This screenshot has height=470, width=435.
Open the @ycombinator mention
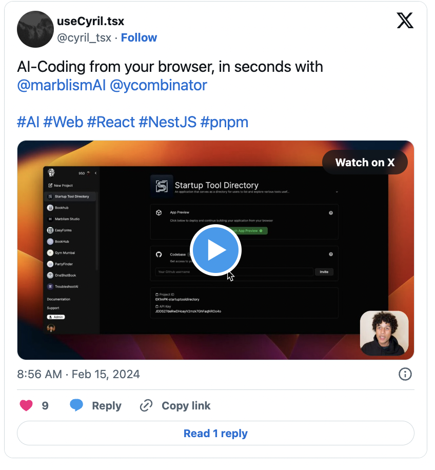pos(159,85)
